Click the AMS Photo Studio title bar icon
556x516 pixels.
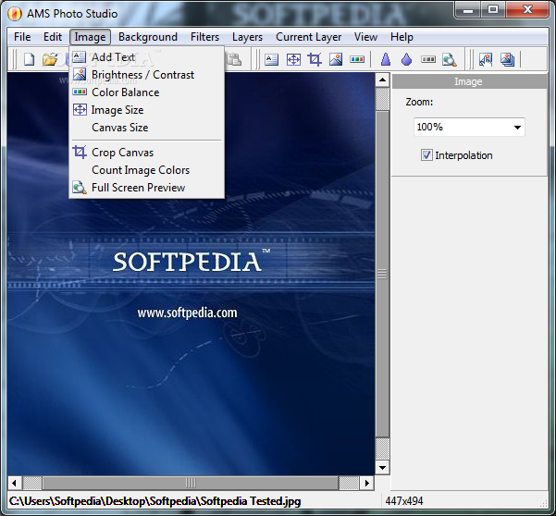click(x=15, y=14)
